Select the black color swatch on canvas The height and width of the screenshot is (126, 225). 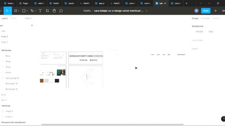pyautogui.click(x=57, y=81)
